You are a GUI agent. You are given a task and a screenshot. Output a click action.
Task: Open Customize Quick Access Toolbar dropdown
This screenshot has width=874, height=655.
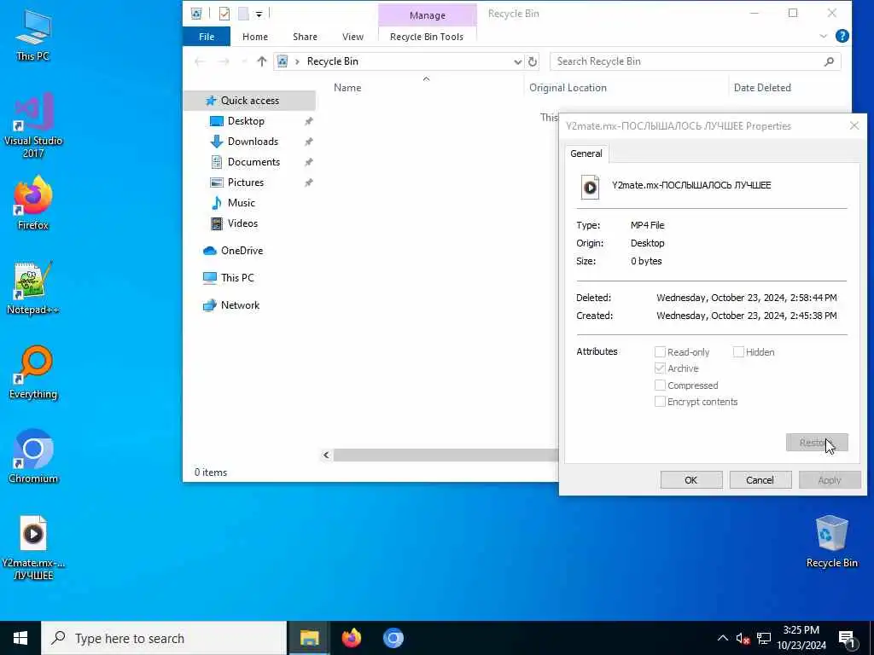point(259,14)
